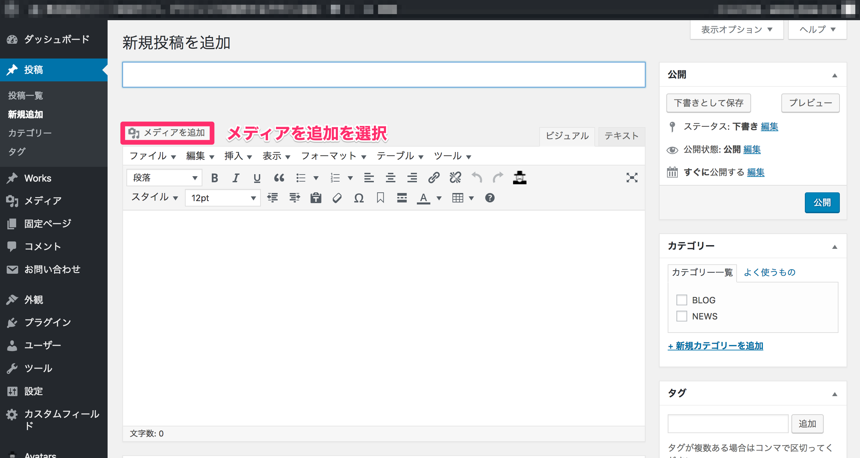Open the editor help question-mark icon

[490, 198]
